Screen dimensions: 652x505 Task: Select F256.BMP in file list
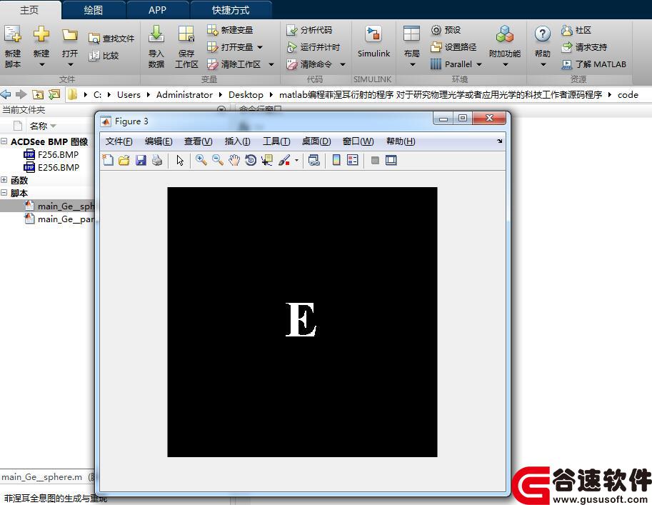pos(58,154)
